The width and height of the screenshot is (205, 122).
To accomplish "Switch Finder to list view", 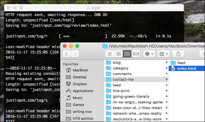I will [x=119, y=54].
